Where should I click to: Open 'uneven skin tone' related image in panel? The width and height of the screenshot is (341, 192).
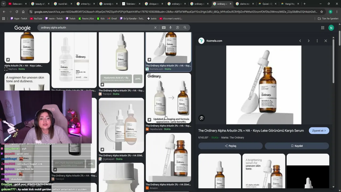pyautogui.click(x=264, y=171)
